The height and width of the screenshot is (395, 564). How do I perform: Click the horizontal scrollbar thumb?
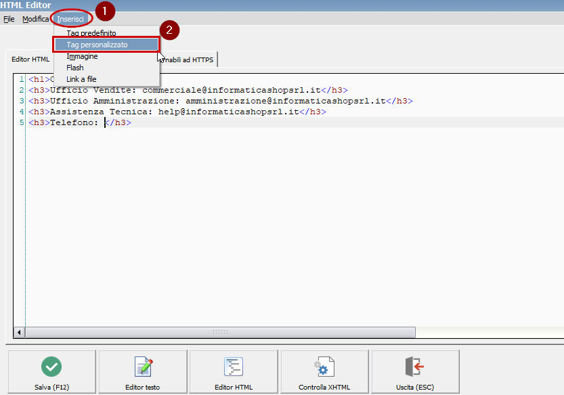click(220, 333)
